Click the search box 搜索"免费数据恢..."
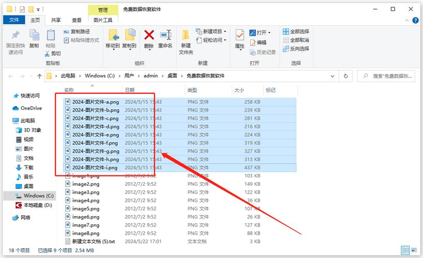This screenshot has width=423, height=258. point(386,76)
